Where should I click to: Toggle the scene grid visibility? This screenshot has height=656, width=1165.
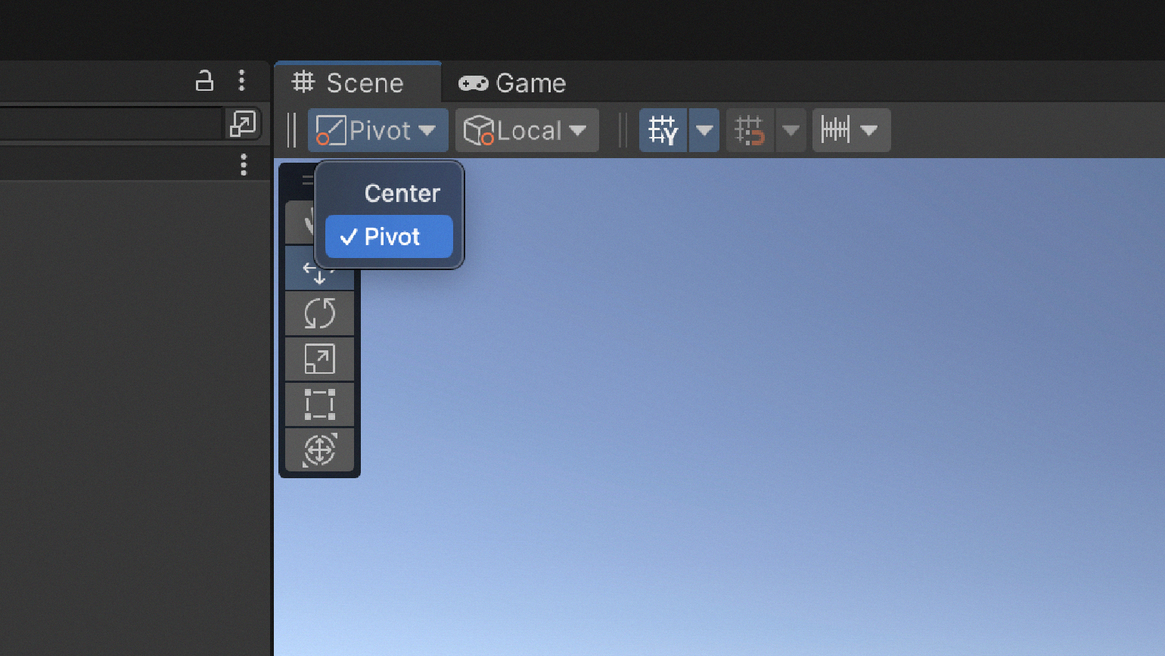click(663, 130)
